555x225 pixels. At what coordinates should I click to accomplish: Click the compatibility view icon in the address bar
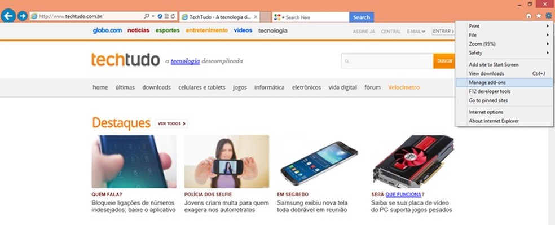click(166, 16)
